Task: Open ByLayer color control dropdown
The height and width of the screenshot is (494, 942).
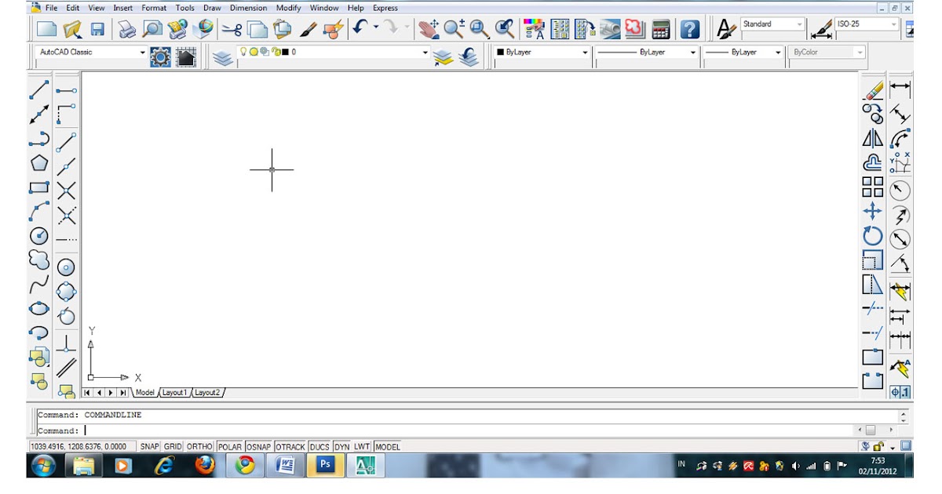Action: click(585, 53)
